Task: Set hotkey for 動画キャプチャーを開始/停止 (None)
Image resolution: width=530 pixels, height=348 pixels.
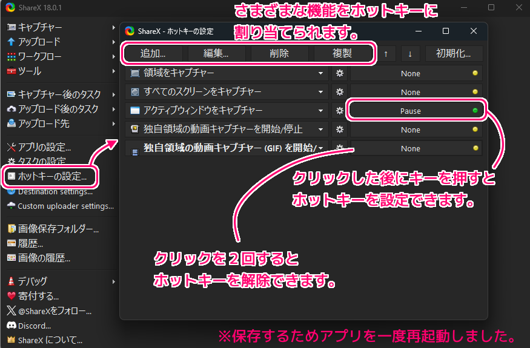Action: pyautogui.click(x=416, y=130)
